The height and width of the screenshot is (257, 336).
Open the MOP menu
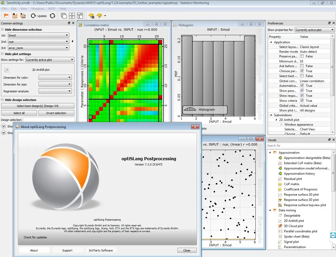click(52, 9)
